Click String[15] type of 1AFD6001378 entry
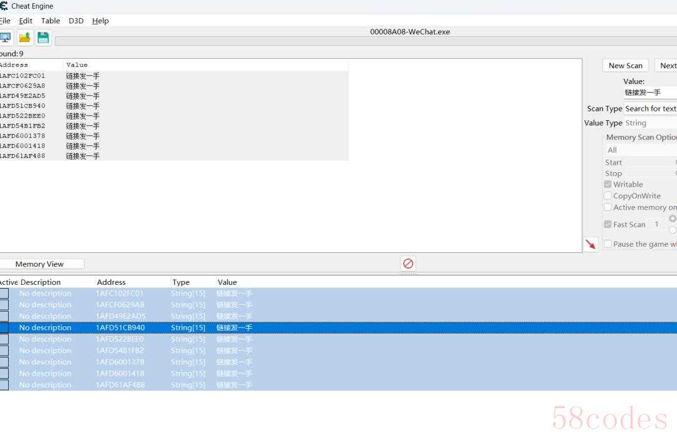 [x=188, y=362]
